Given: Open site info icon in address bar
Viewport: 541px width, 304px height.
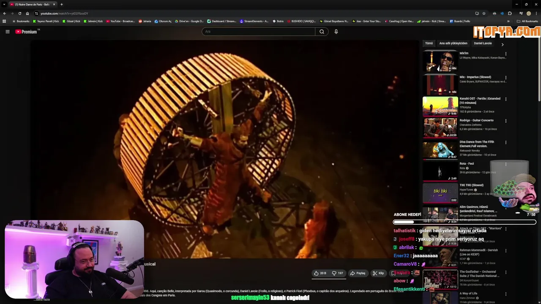Looking at the screenshot, I should (36, 14).
